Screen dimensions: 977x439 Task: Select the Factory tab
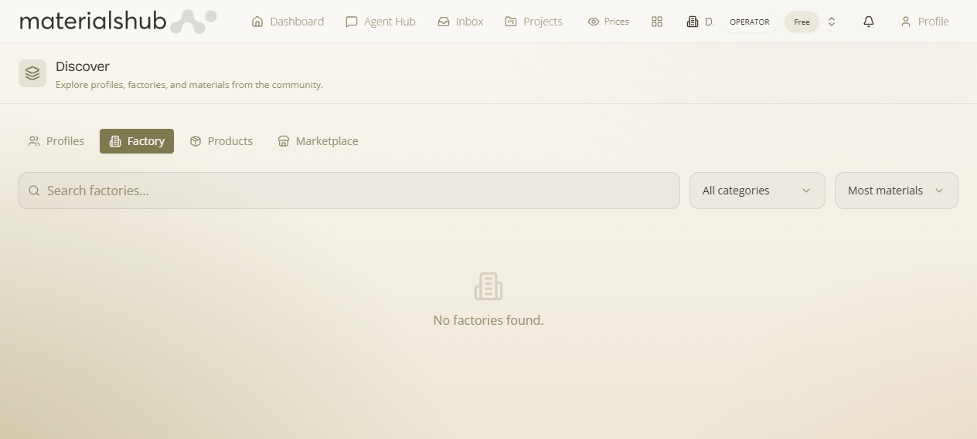tap(137, 141)
